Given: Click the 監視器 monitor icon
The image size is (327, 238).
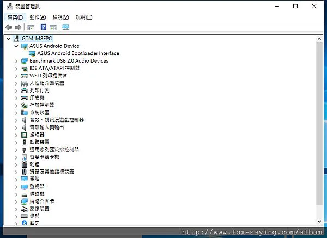Looking at the screenshot, I should [24, 186].
